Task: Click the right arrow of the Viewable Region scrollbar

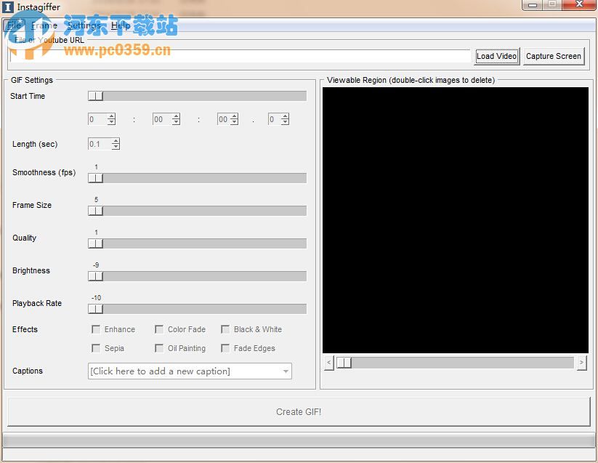Action: [581, 363]
